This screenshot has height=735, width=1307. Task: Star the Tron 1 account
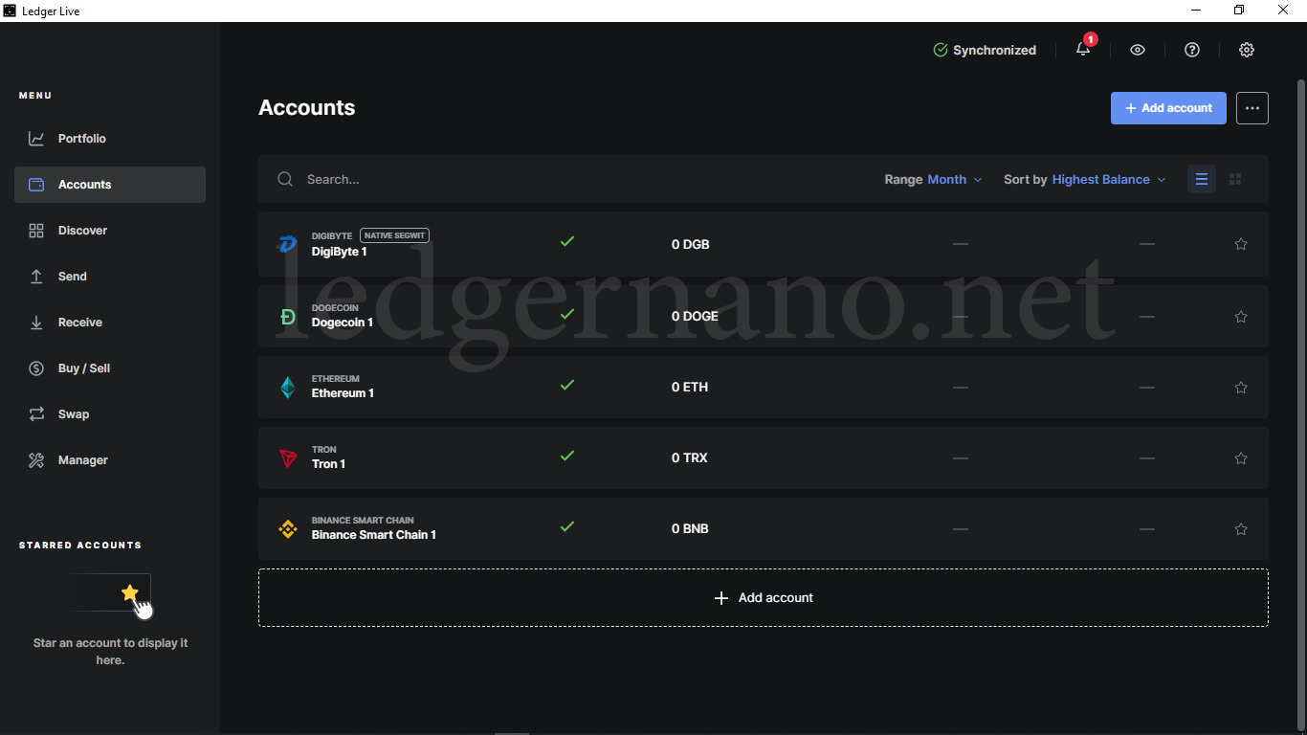[1241, 458]
